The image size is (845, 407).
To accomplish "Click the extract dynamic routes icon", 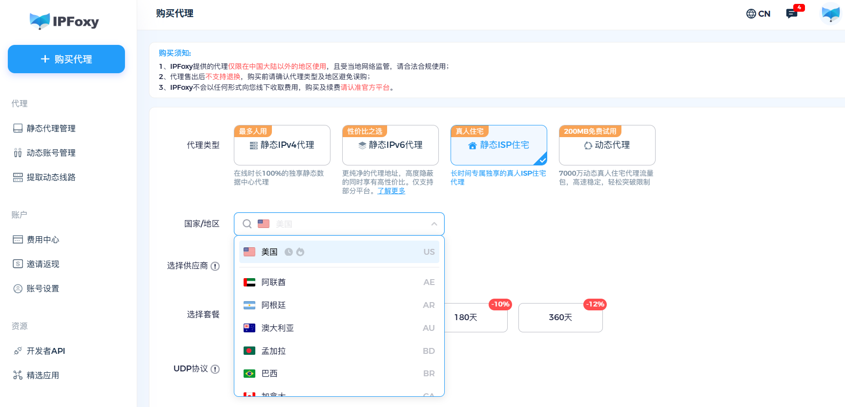I will tap(18, 177).
